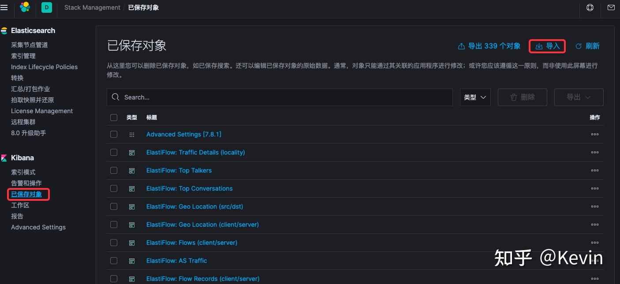Click the dashboard type icon beside ElastiFlow: Top Talkers
The width and height of the screenshot is (620, 284).
point(132,170)
